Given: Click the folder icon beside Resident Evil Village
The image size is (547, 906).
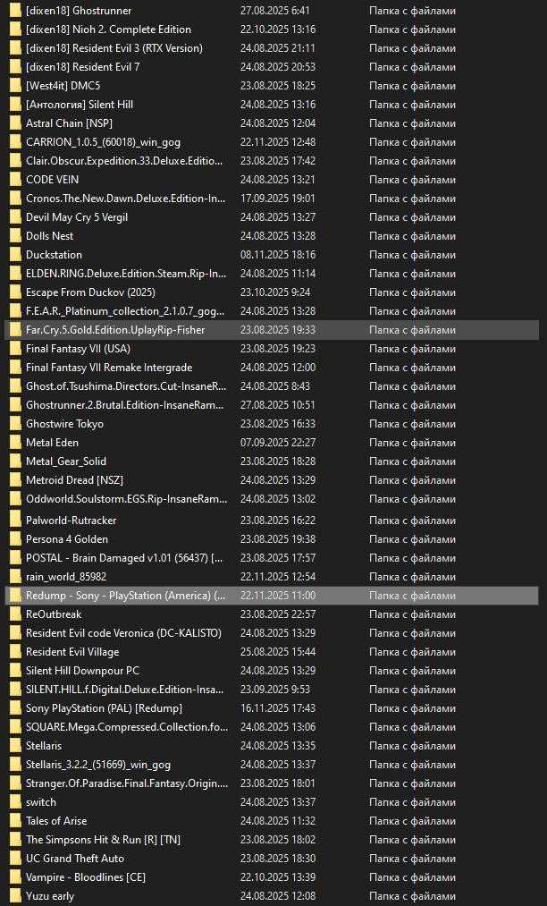Looking at the screenshot, I should [x=15, y=652].
